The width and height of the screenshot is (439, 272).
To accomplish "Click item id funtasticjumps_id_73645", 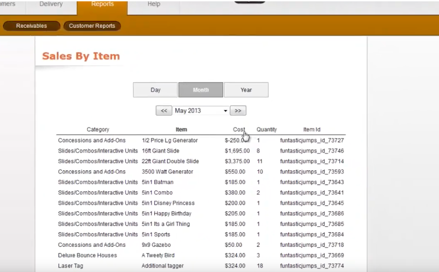I will [x=312, y=203].
